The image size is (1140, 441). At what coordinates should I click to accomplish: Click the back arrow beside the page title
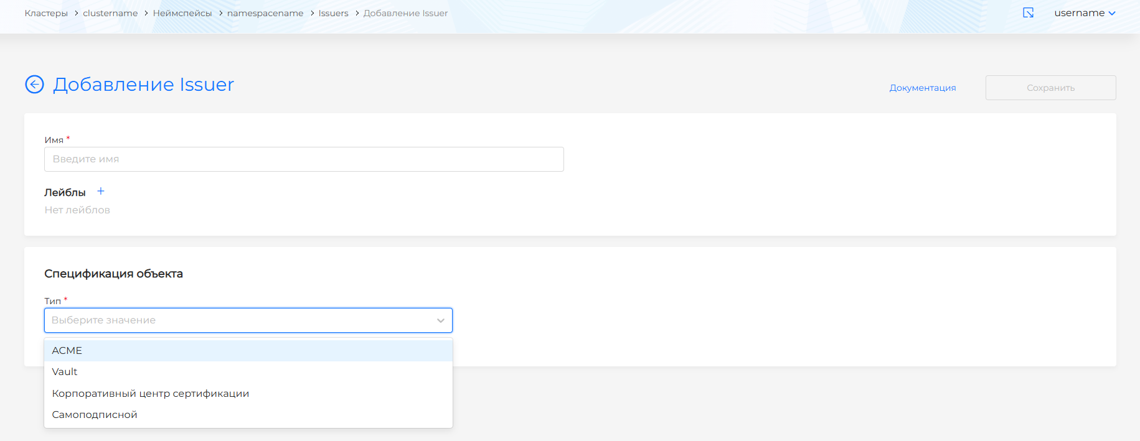pos(34,84)
